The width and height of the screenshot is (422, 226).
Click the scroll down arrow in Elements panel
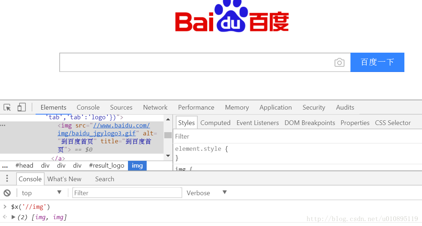(x=168, y=156)
